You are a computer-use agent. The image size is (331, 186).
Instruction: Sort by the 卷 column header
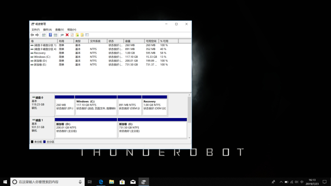click(44, 41)
